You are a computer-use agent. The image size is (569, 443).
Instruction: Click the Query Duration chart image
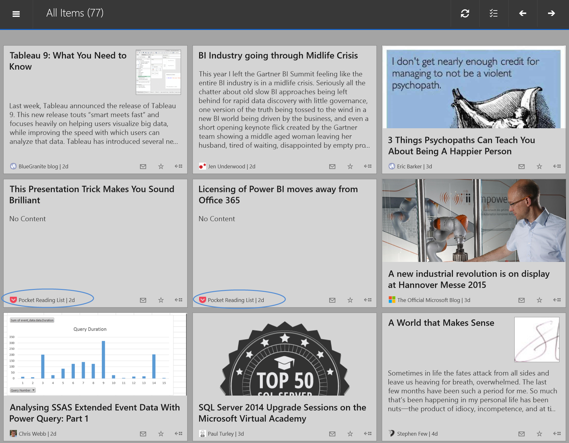(x=95, y=354)
